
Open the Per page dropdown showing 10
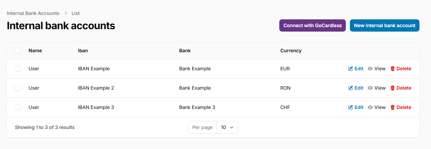click(x=227, y=127)
